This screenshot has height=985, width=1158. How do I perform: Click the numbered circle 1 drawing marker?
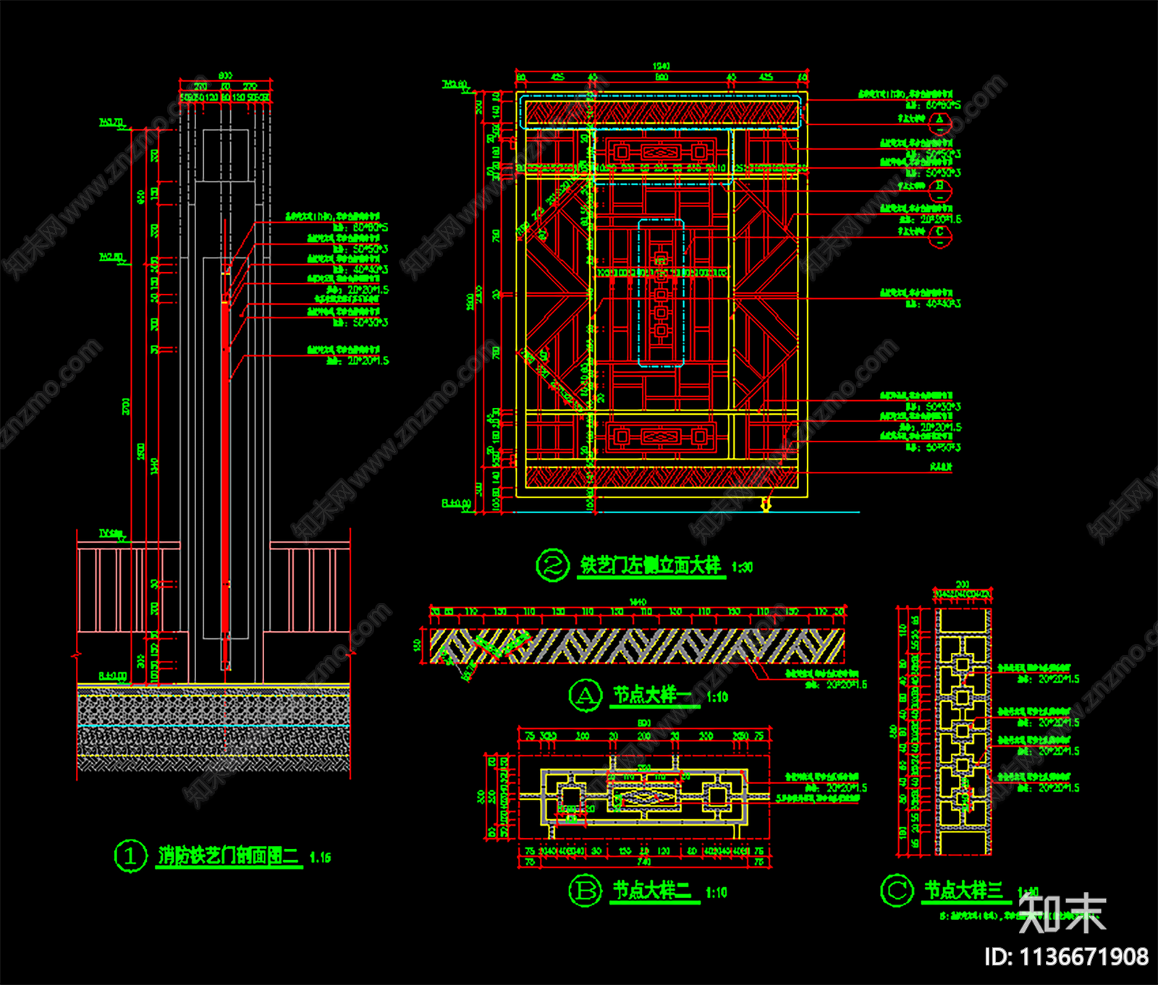point(130,856)
